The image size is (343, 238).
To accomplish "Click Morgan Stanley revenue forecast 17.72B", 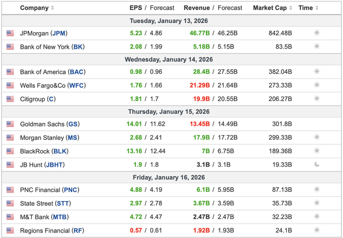I will (227, 138).
